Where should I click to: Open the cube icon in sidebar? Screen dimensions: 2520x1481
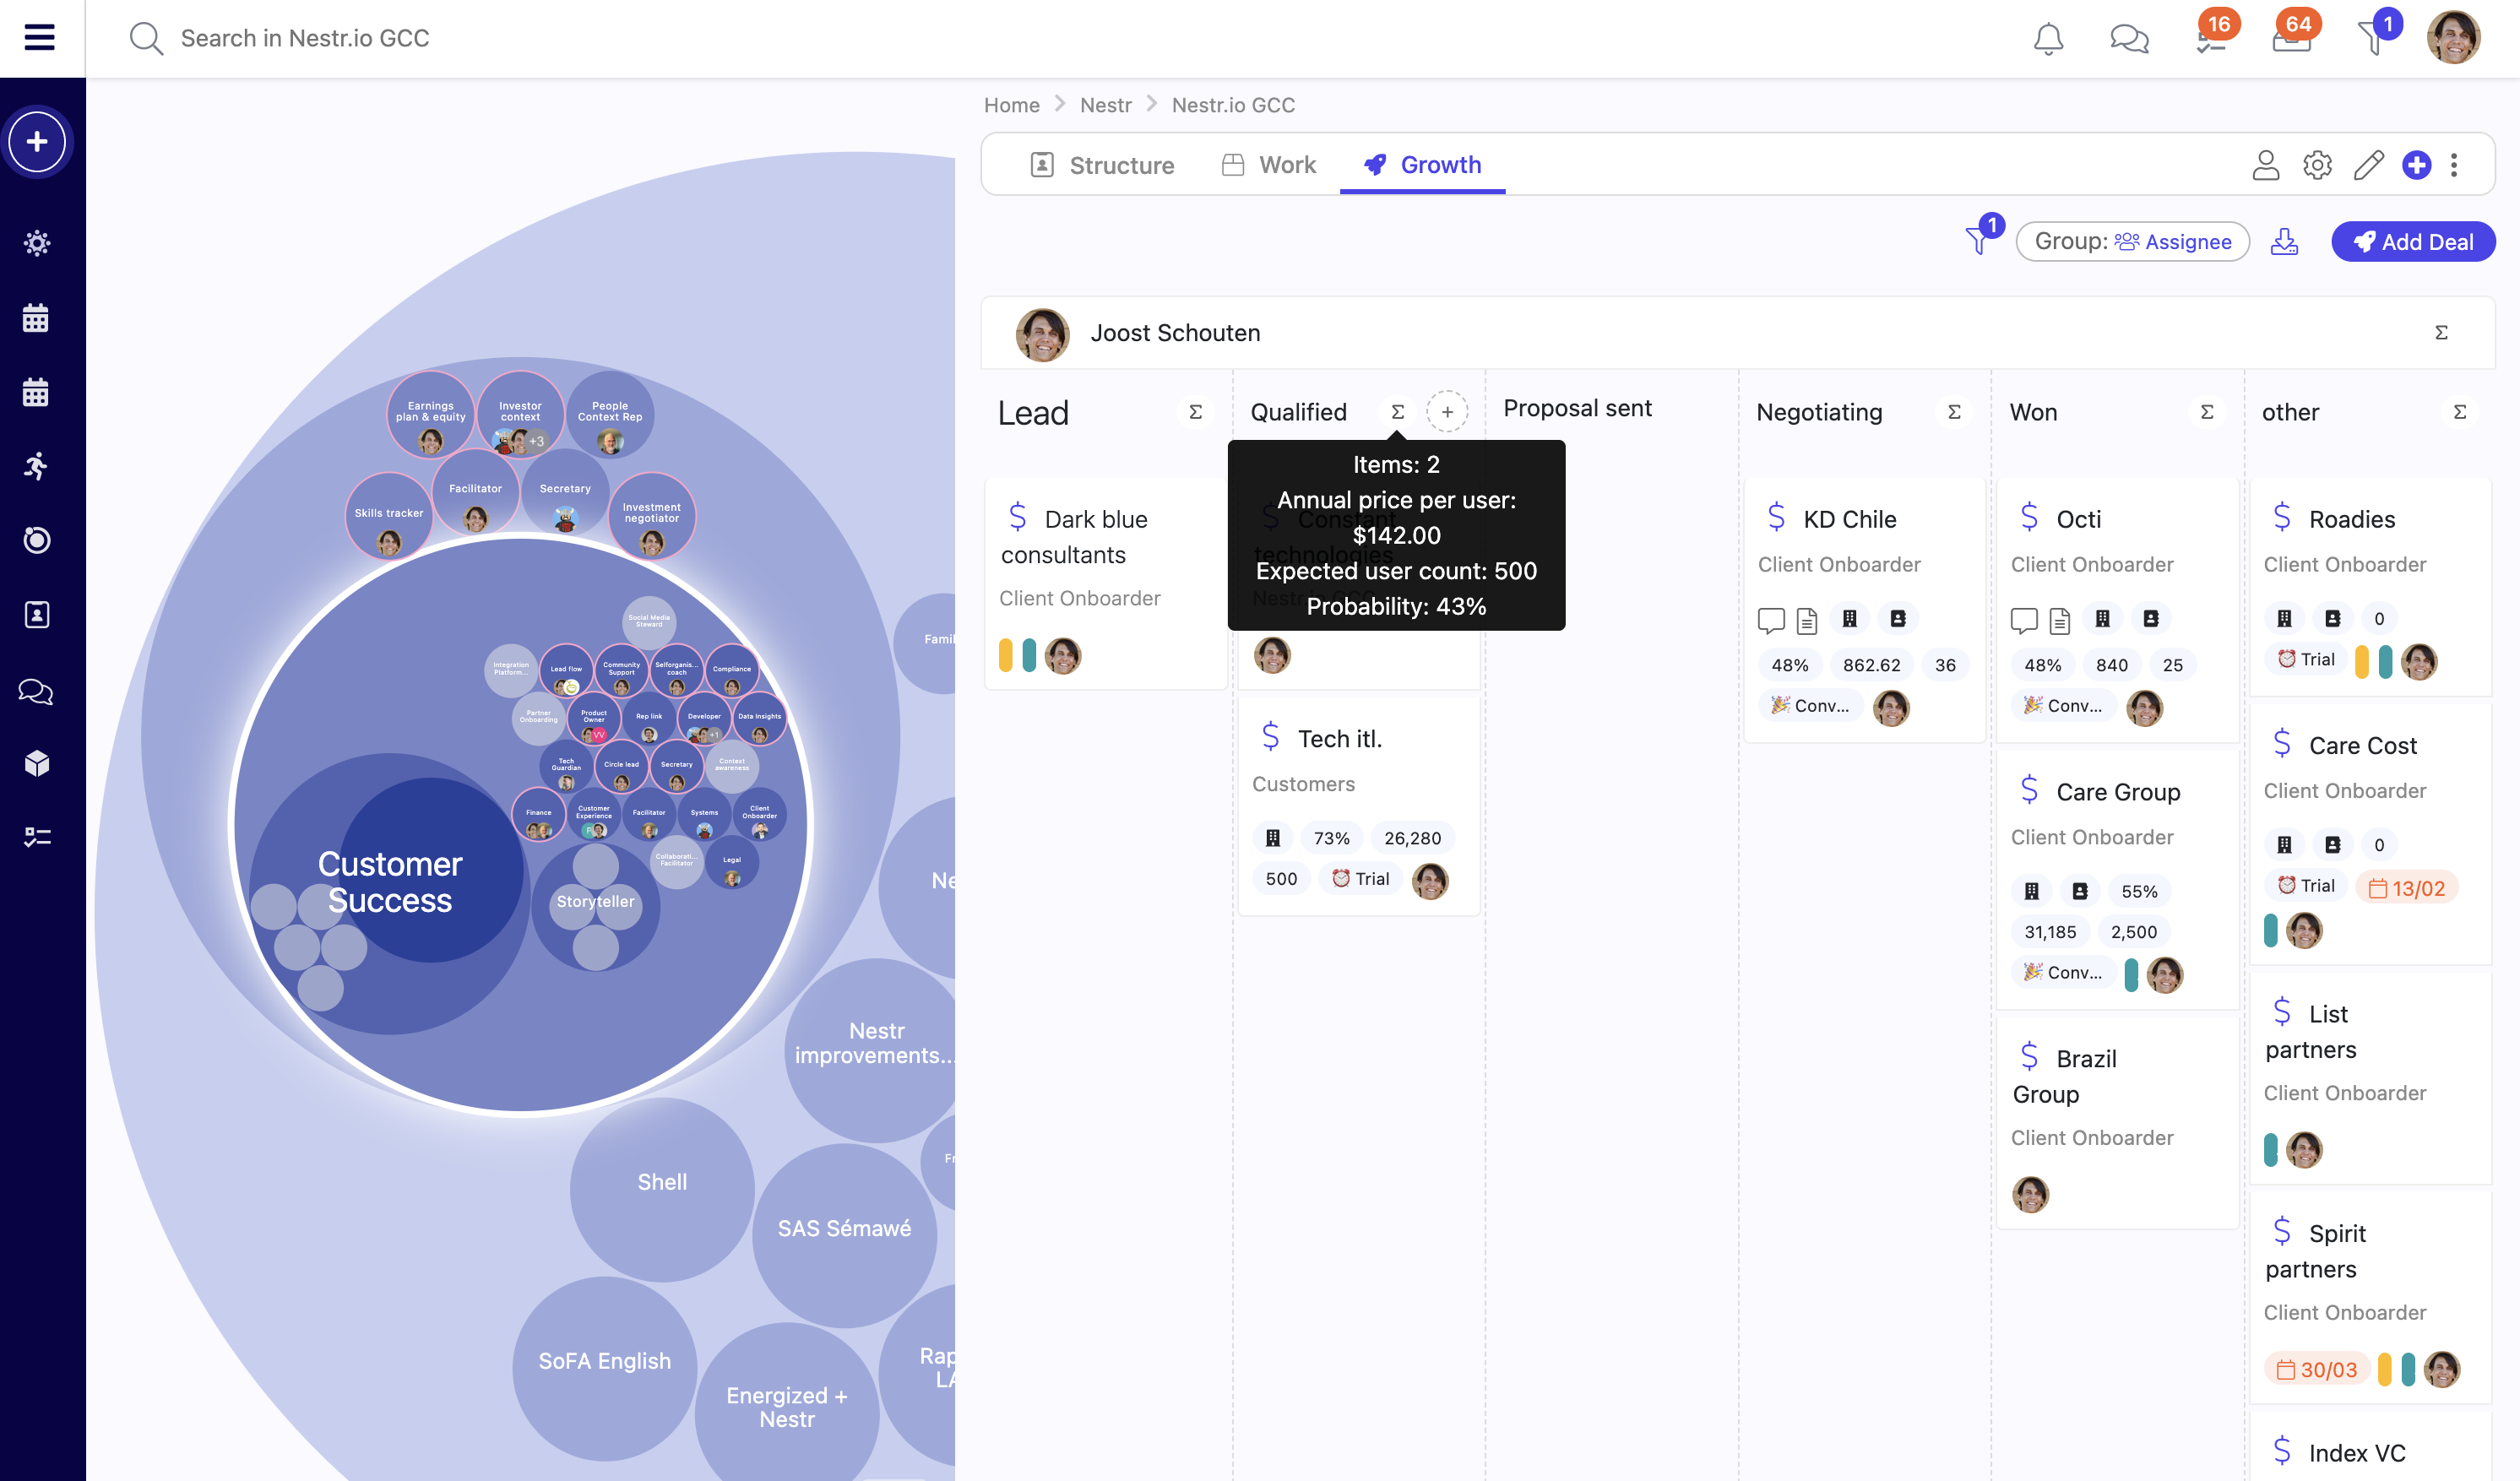37,764
